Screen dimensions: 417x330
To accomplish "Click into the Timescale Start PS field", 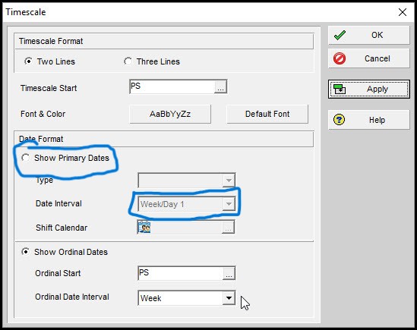I will [172, 87].
